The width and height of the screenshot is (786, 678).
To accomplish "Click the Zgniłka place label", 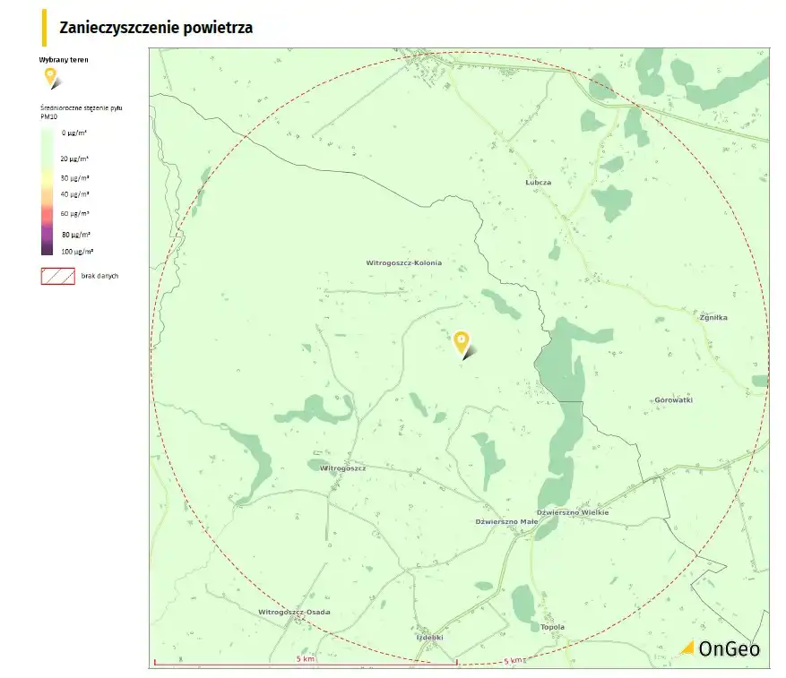I will click(x=713, y=317).
